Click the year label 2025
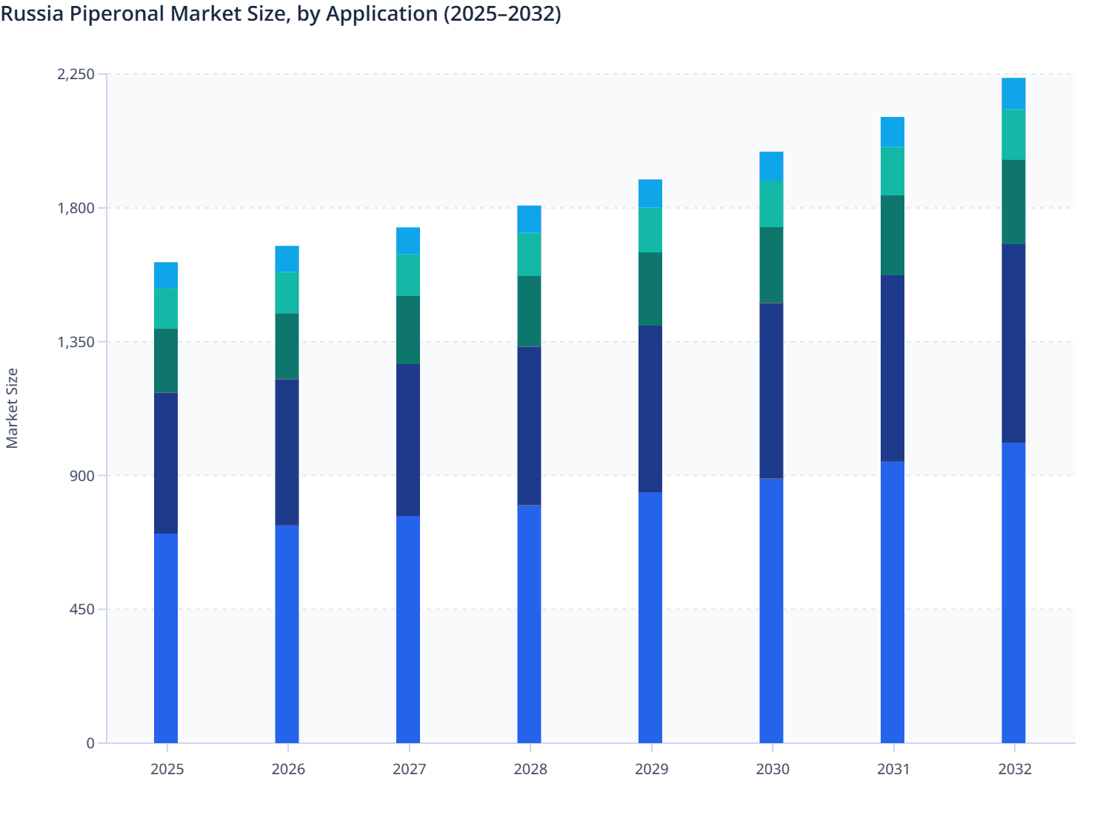The height and width of the screenshot is (829, 1117). click(167, 770)
